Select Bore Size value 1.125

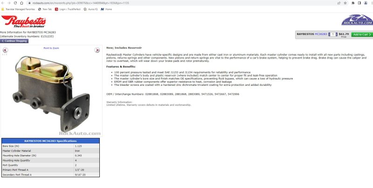(78, 146)
